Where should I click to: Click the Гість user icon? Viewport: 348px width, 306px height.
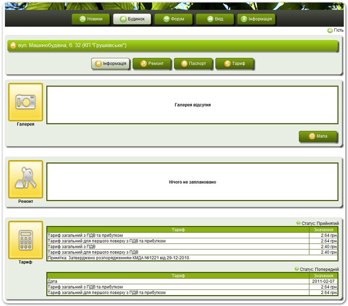(x=330, y=30)
